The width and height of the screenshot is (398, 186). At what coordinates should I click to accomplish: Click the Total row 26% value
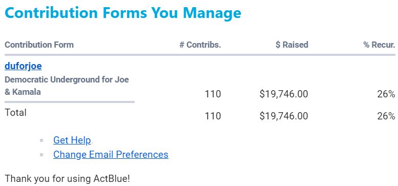(x=386, y=116)
